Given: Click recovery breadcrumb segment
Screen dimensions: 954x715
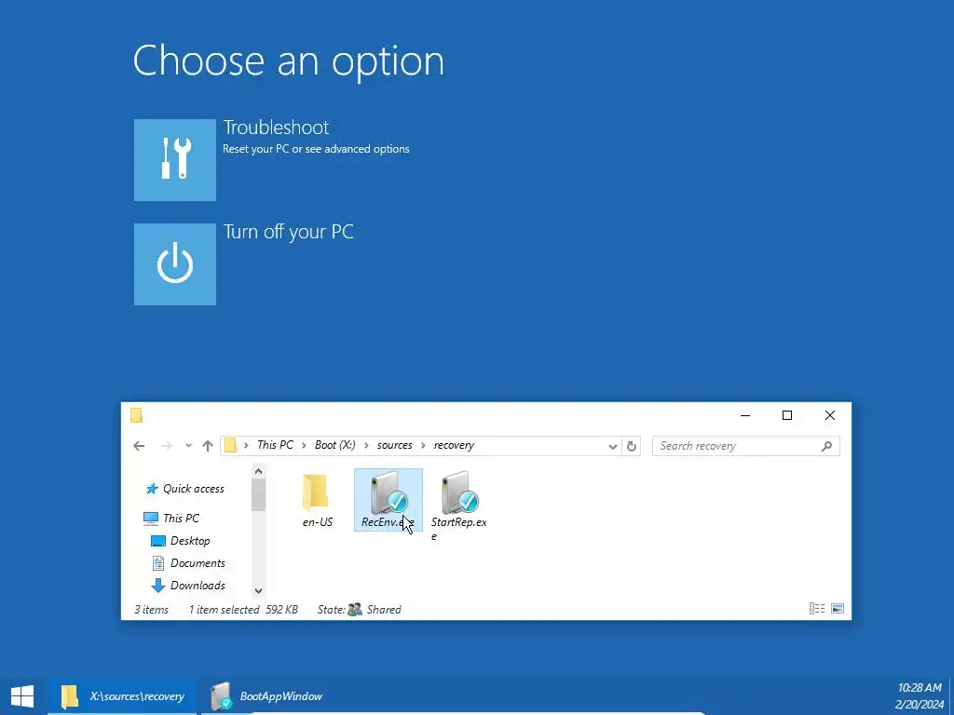Looking at the screenshot, I should pyautogui.click(x=454, y=445).
